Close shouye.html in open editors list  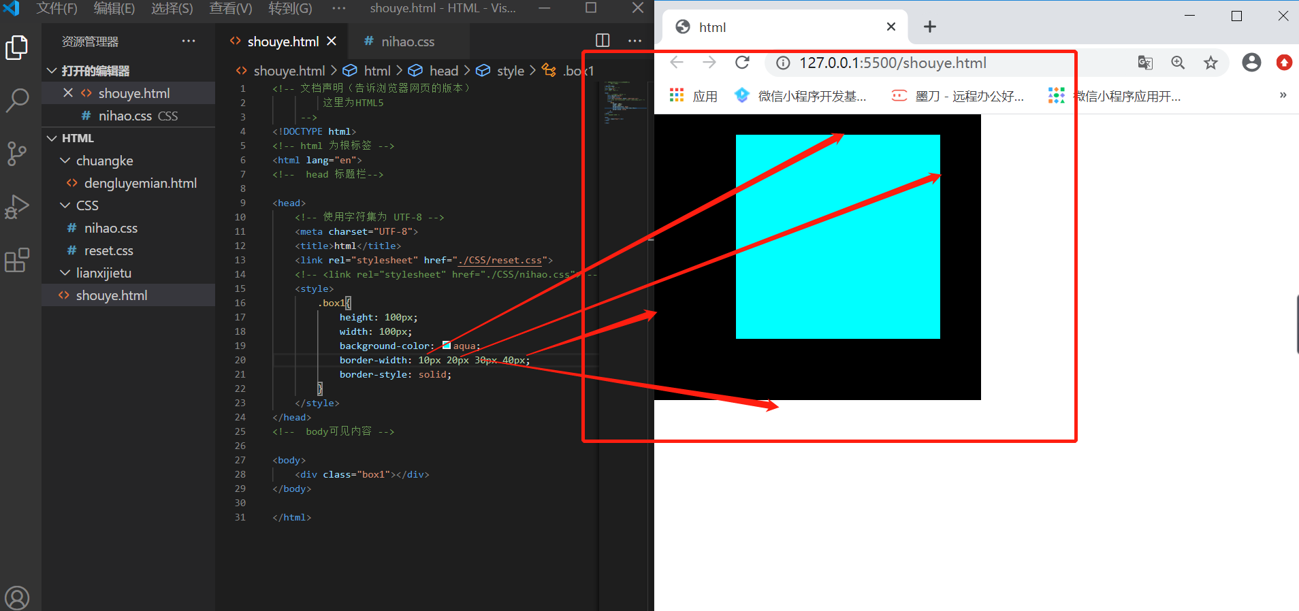point(68,93)
